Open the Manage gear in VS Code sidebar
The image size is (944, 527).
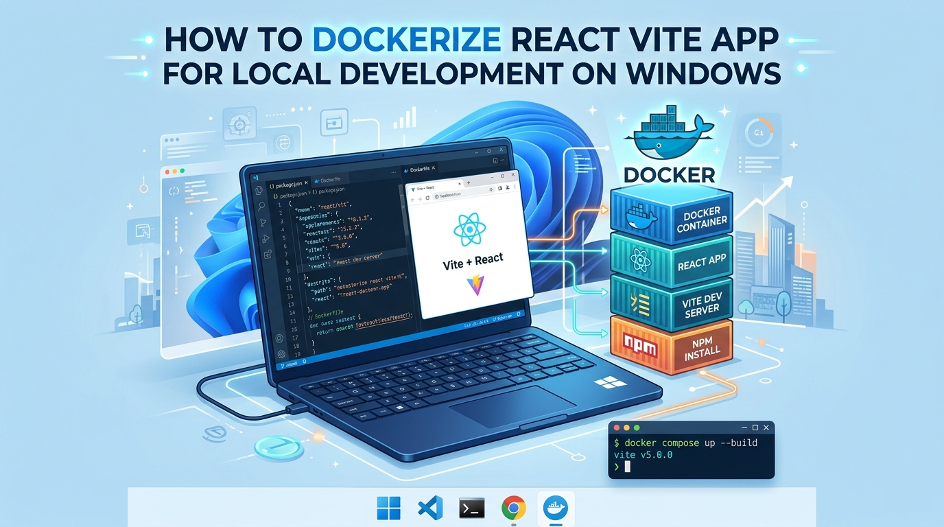(281, 354)
